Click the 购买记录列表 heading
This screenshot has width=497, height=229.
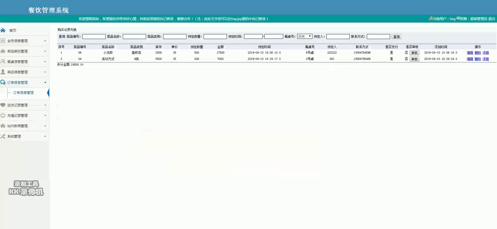click(x=67, y=30)
